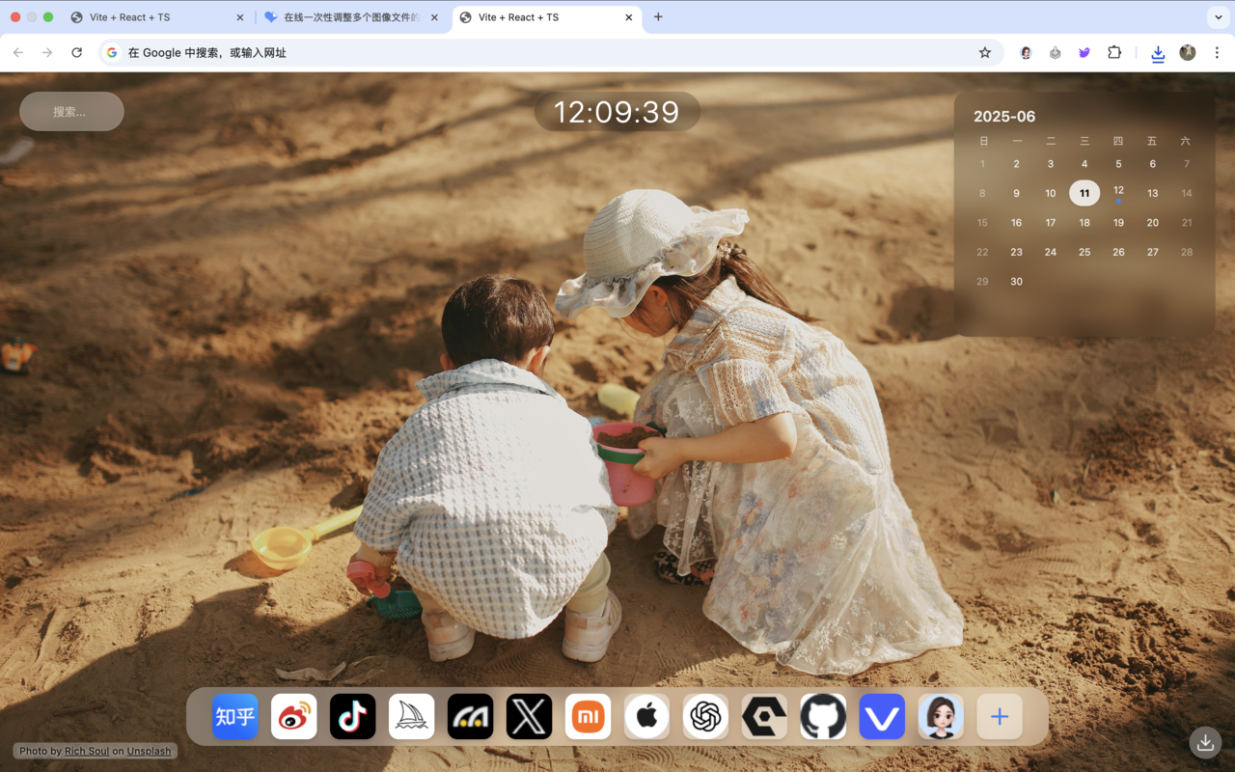Open the Chrome three-dot menu
Image resolution: width=1235 pixels, height=772 pixels.
pyautogui.click(x=1217, y=53)
